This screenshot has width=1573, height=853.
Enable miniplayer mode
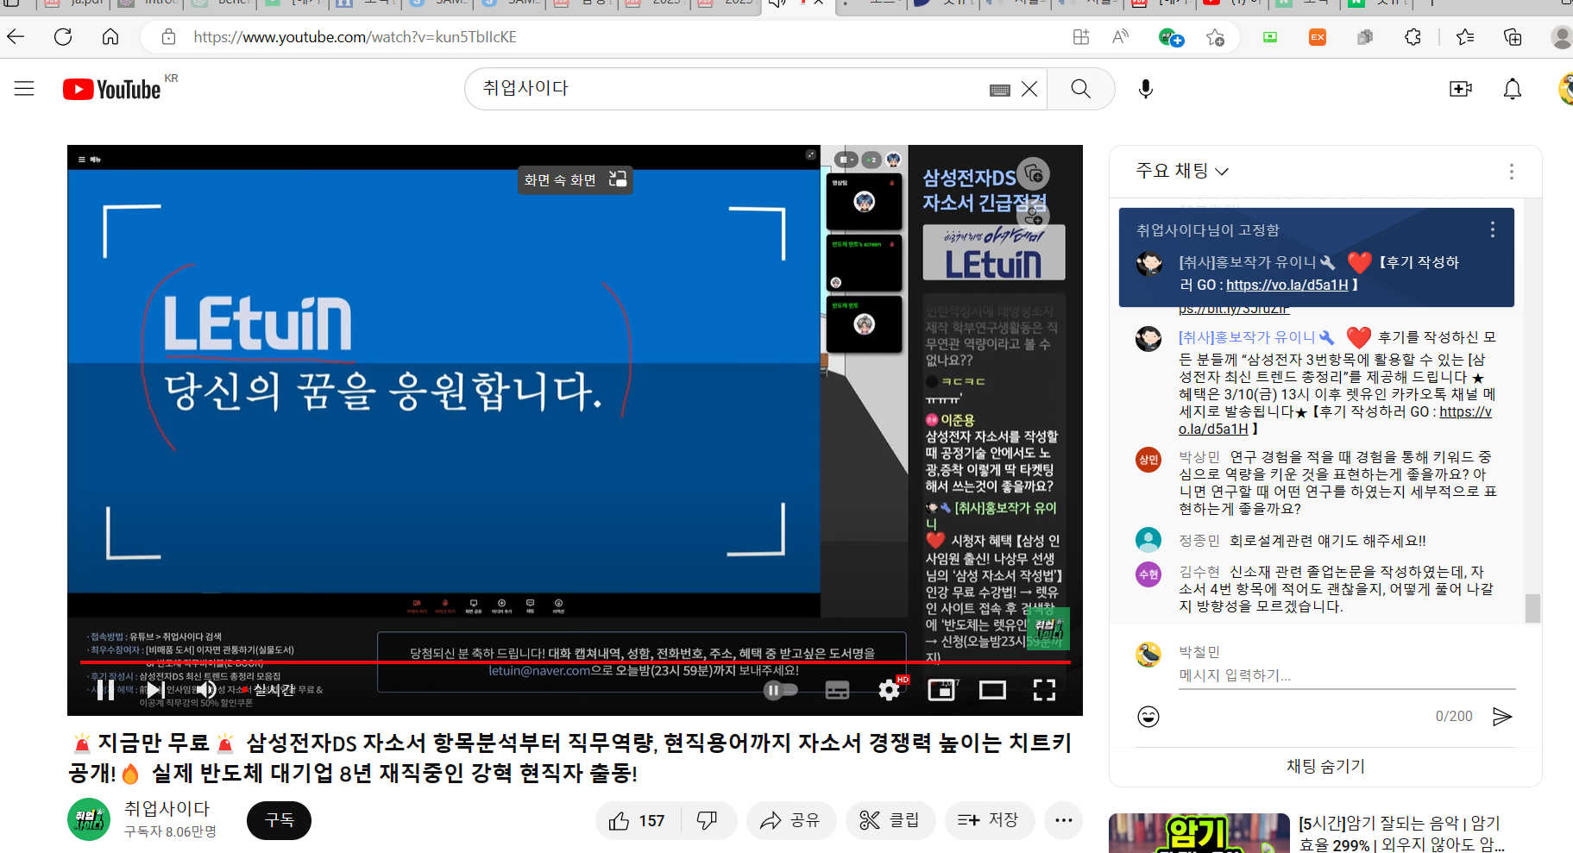[x=941, y=690]
